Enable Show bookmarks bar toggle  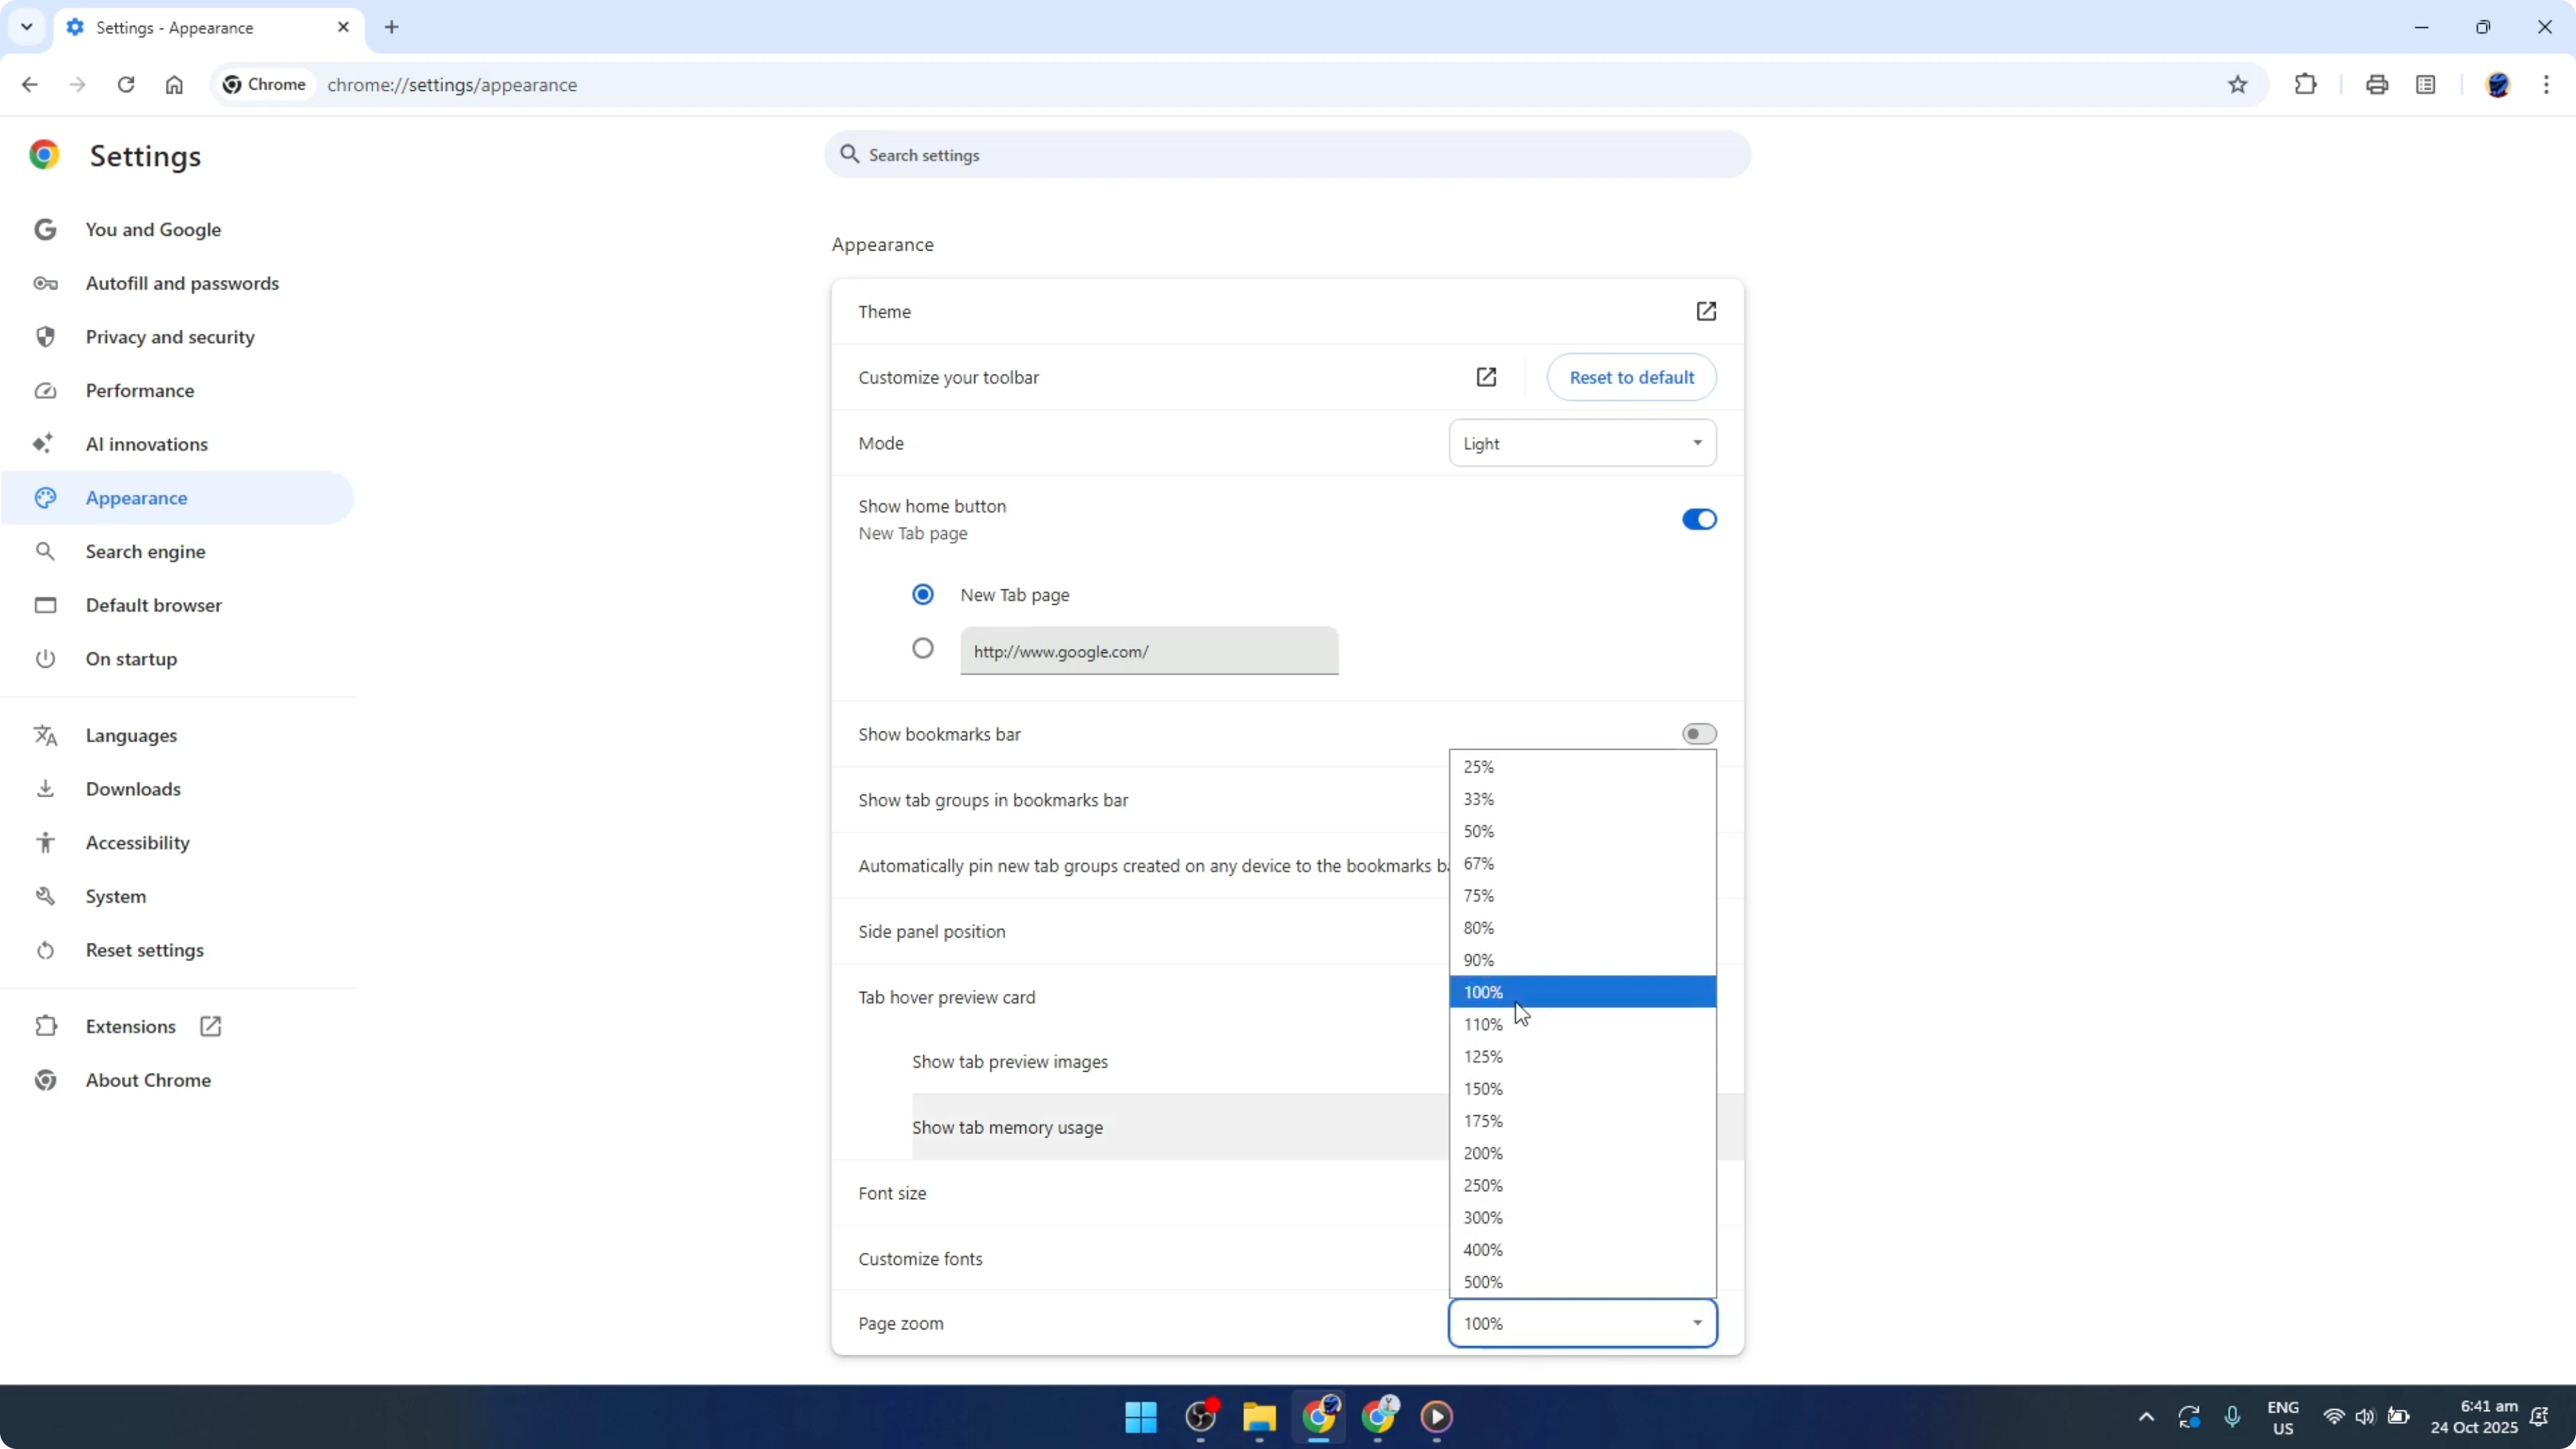[1698, 734]
